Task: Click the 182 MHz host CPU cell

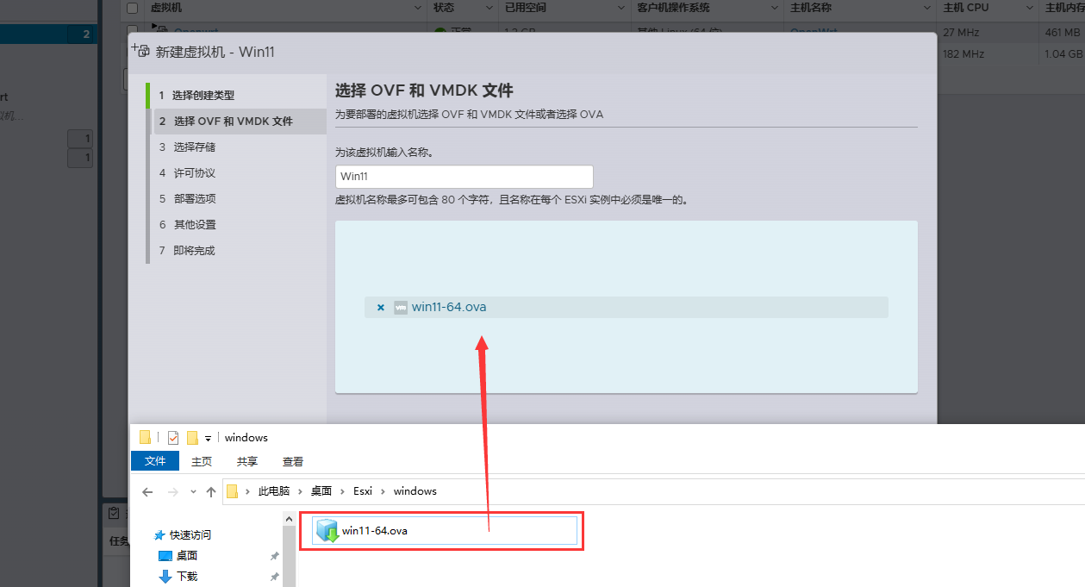Action: pyautogui.click(x=963, y=53)
